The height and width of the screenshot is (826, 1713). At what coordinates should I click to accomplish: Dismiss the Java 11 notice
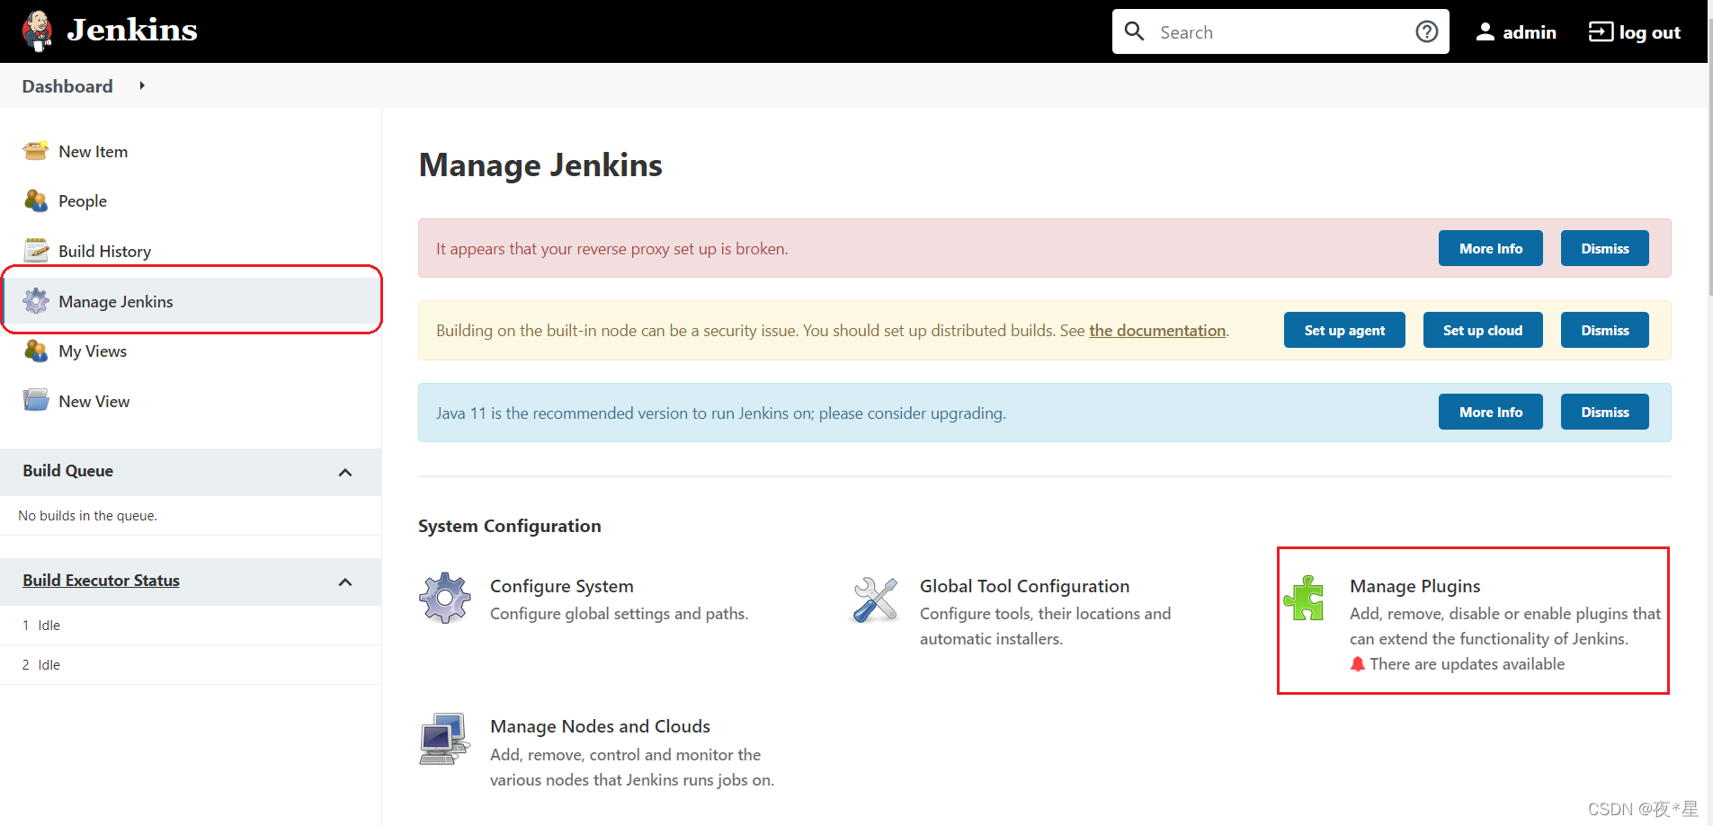tap(1604, 412)
